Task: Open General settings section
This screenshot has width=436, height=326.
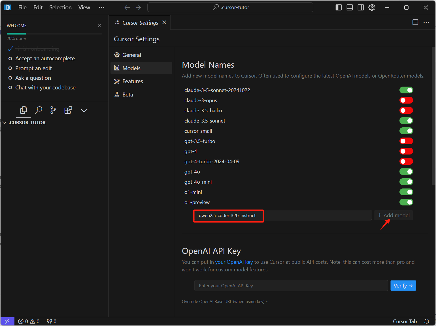Action: pos(141,55)
